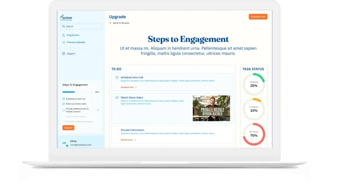The height and width of the screenshot is (188, 339).
Task: Click the Scrivnr logo in sidebar
Action: [x=66, y=17]
